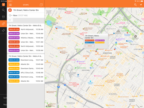The height and width of the screenshot is (108, 144).
Task: Open the 10:37 AM Downtown Long A-Line departure
Action: pos(26,60)
